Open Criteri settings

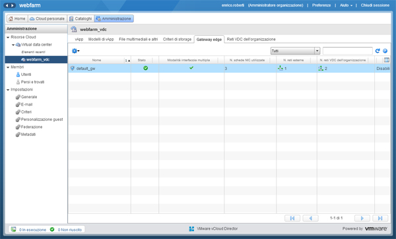click(x=26, y=112)
